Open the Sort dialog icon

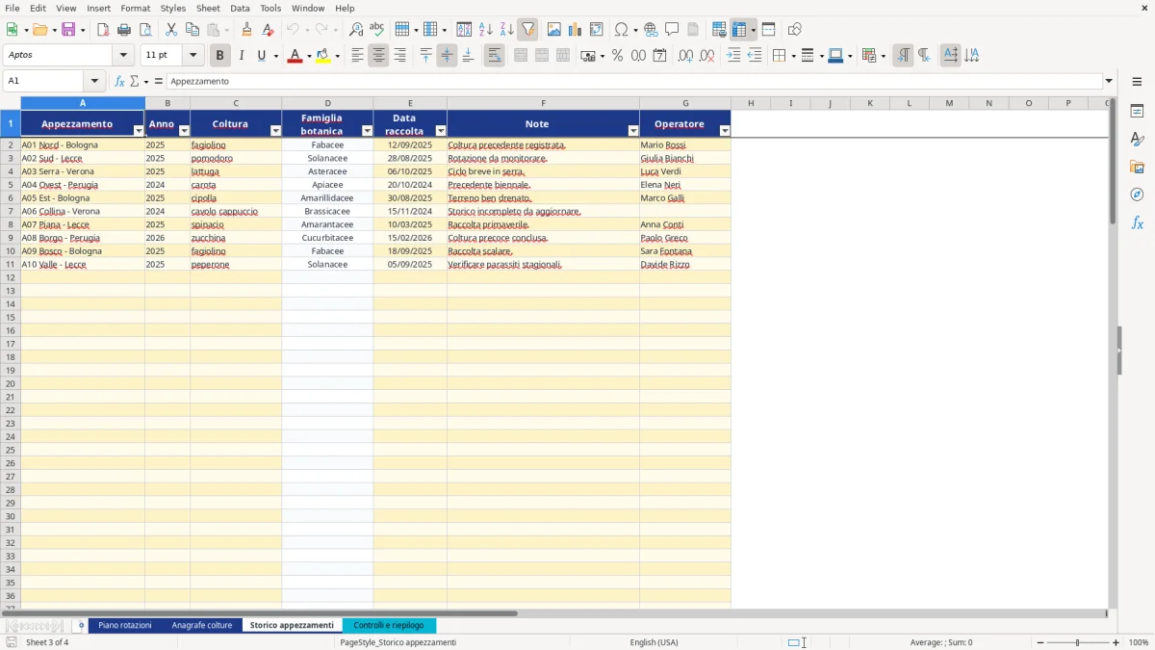coord(464,30)
